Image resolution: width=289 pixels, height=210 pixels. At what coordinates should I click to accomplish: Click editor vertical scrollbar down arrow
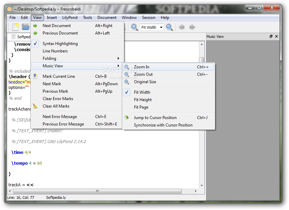202,186
